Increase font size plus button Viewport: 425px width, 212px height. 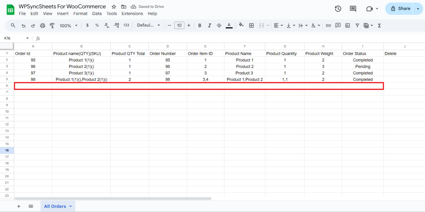(189, 25)
